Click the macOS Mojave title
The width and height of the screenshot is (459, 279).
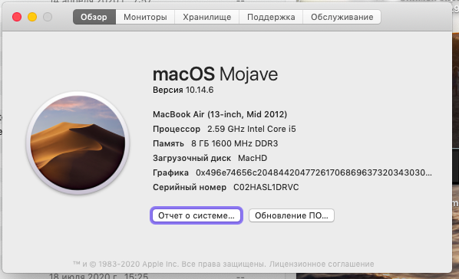tap(215, 74)
